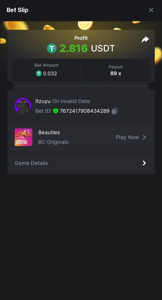This screenshot has height=300, width=162.
Task: Click the crocodile user avatar
Action: 23,106
